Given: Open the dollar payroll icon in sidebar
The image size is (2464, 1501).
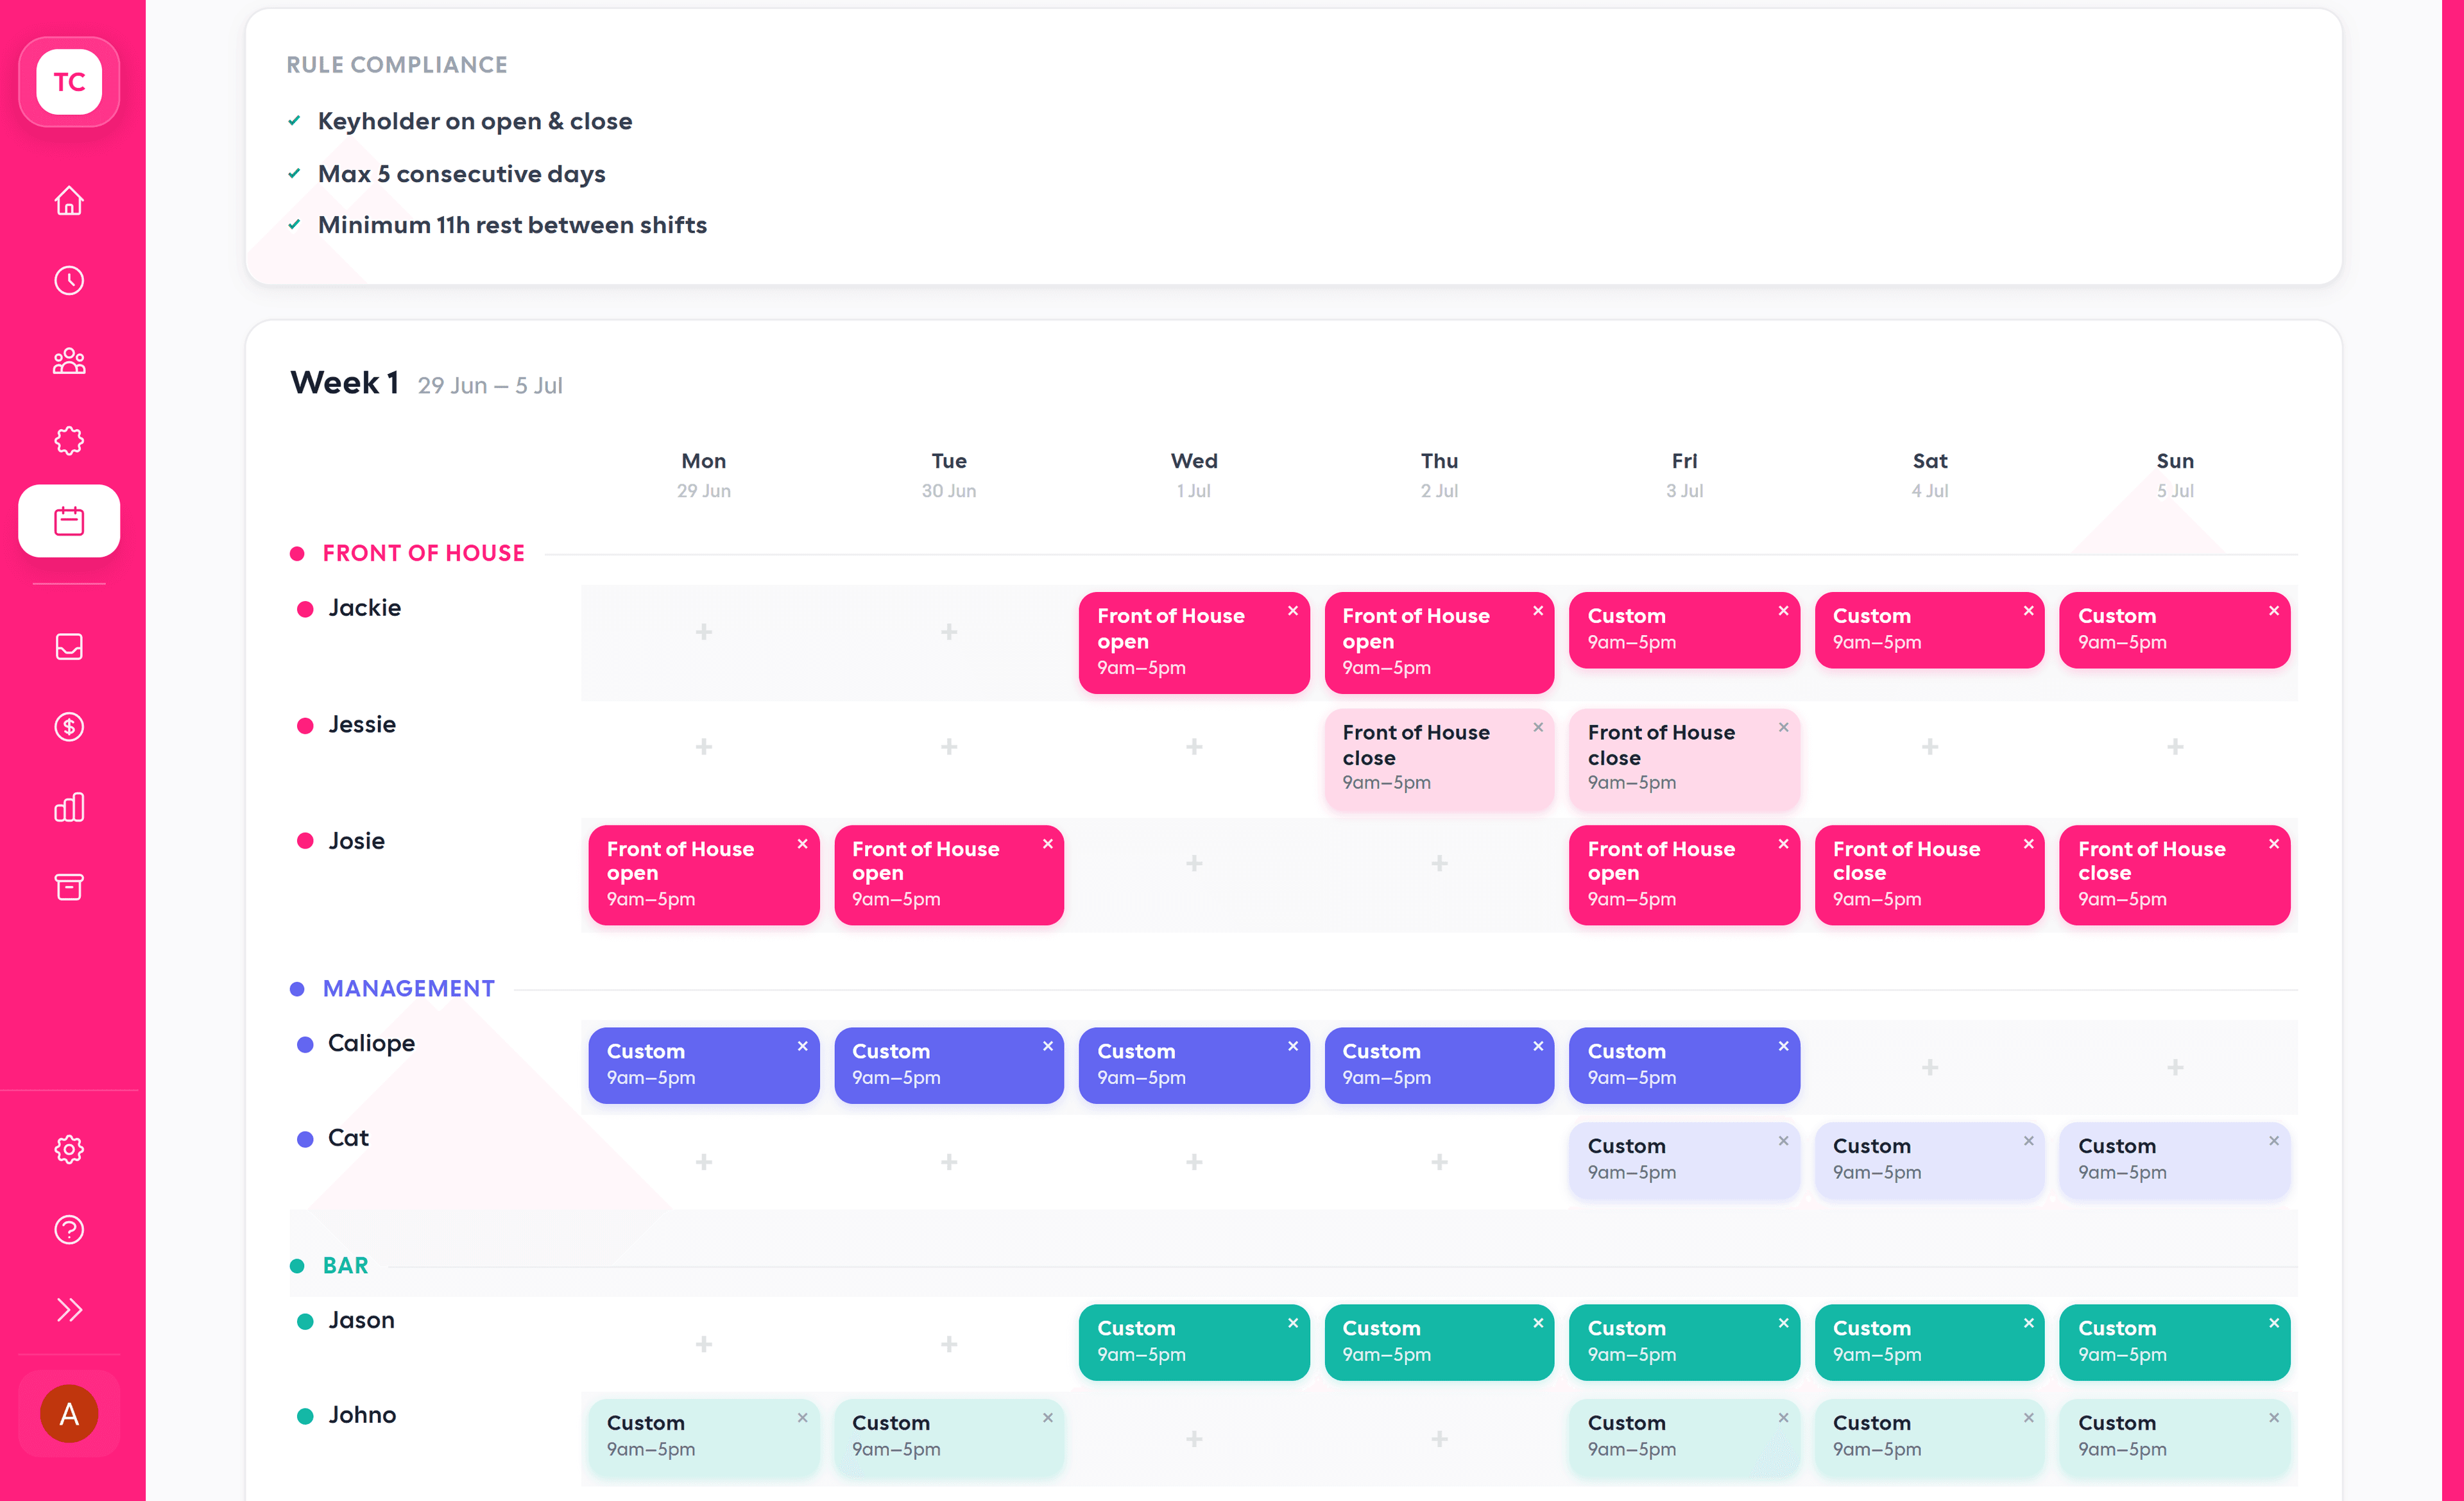Looking at the screenshot, I should pos(69,727).
